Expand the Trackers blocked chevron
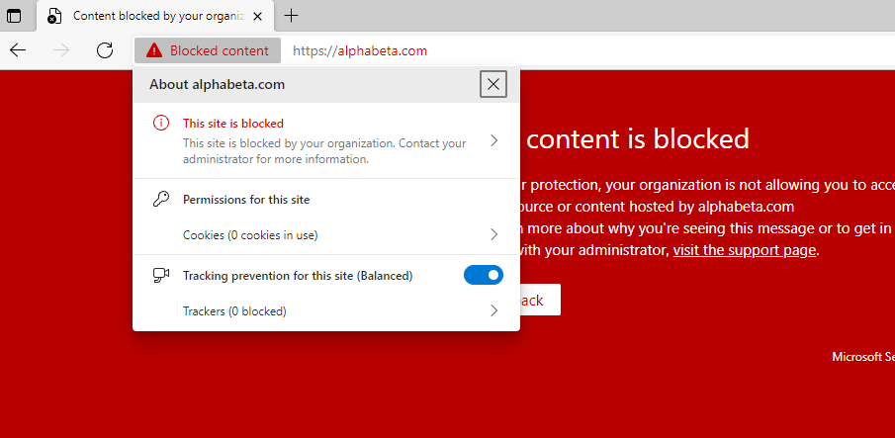The image size is (895, 438). 494,310
